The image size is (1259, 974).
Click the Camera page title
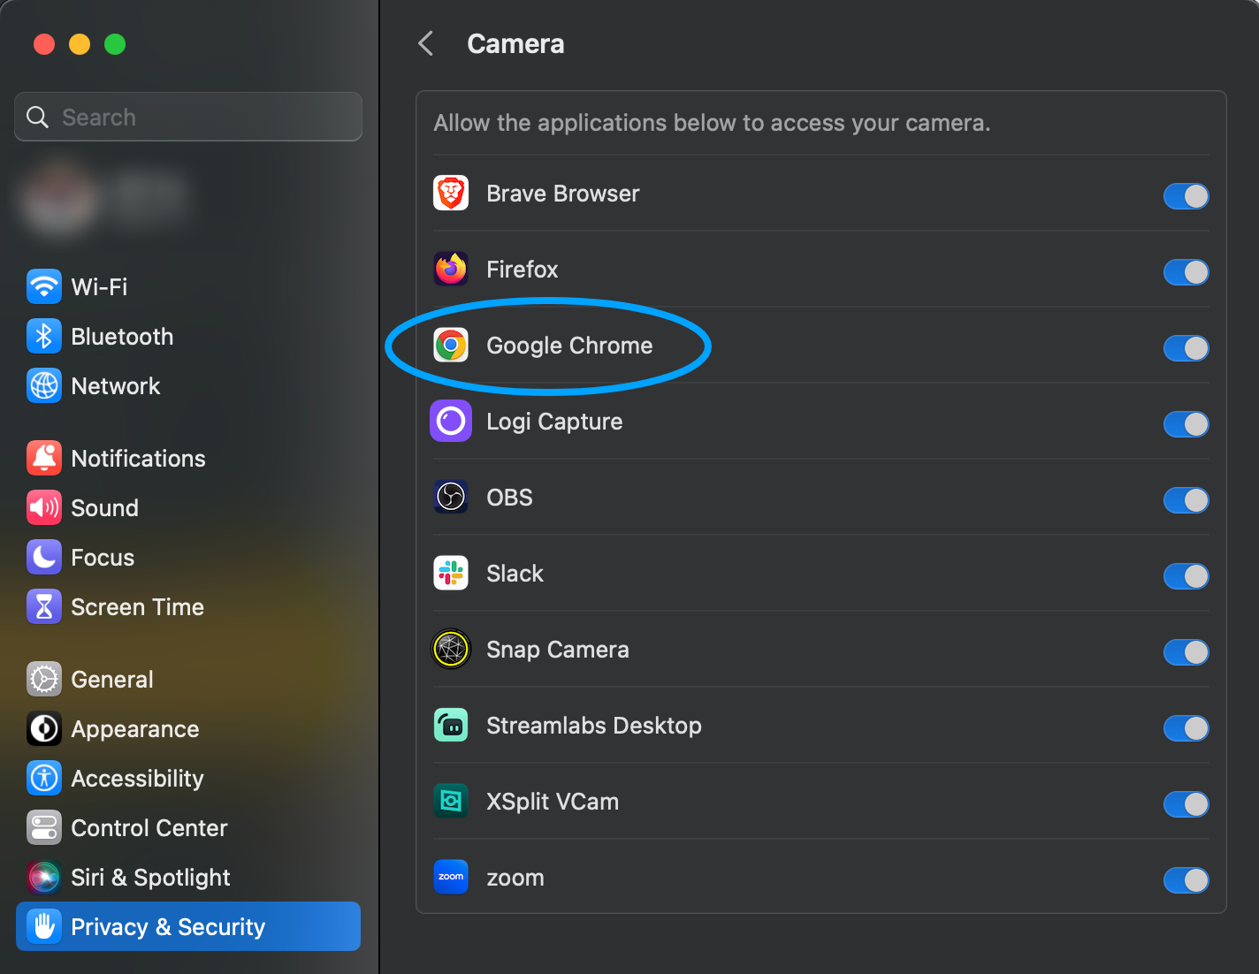[x=515, y=43]
